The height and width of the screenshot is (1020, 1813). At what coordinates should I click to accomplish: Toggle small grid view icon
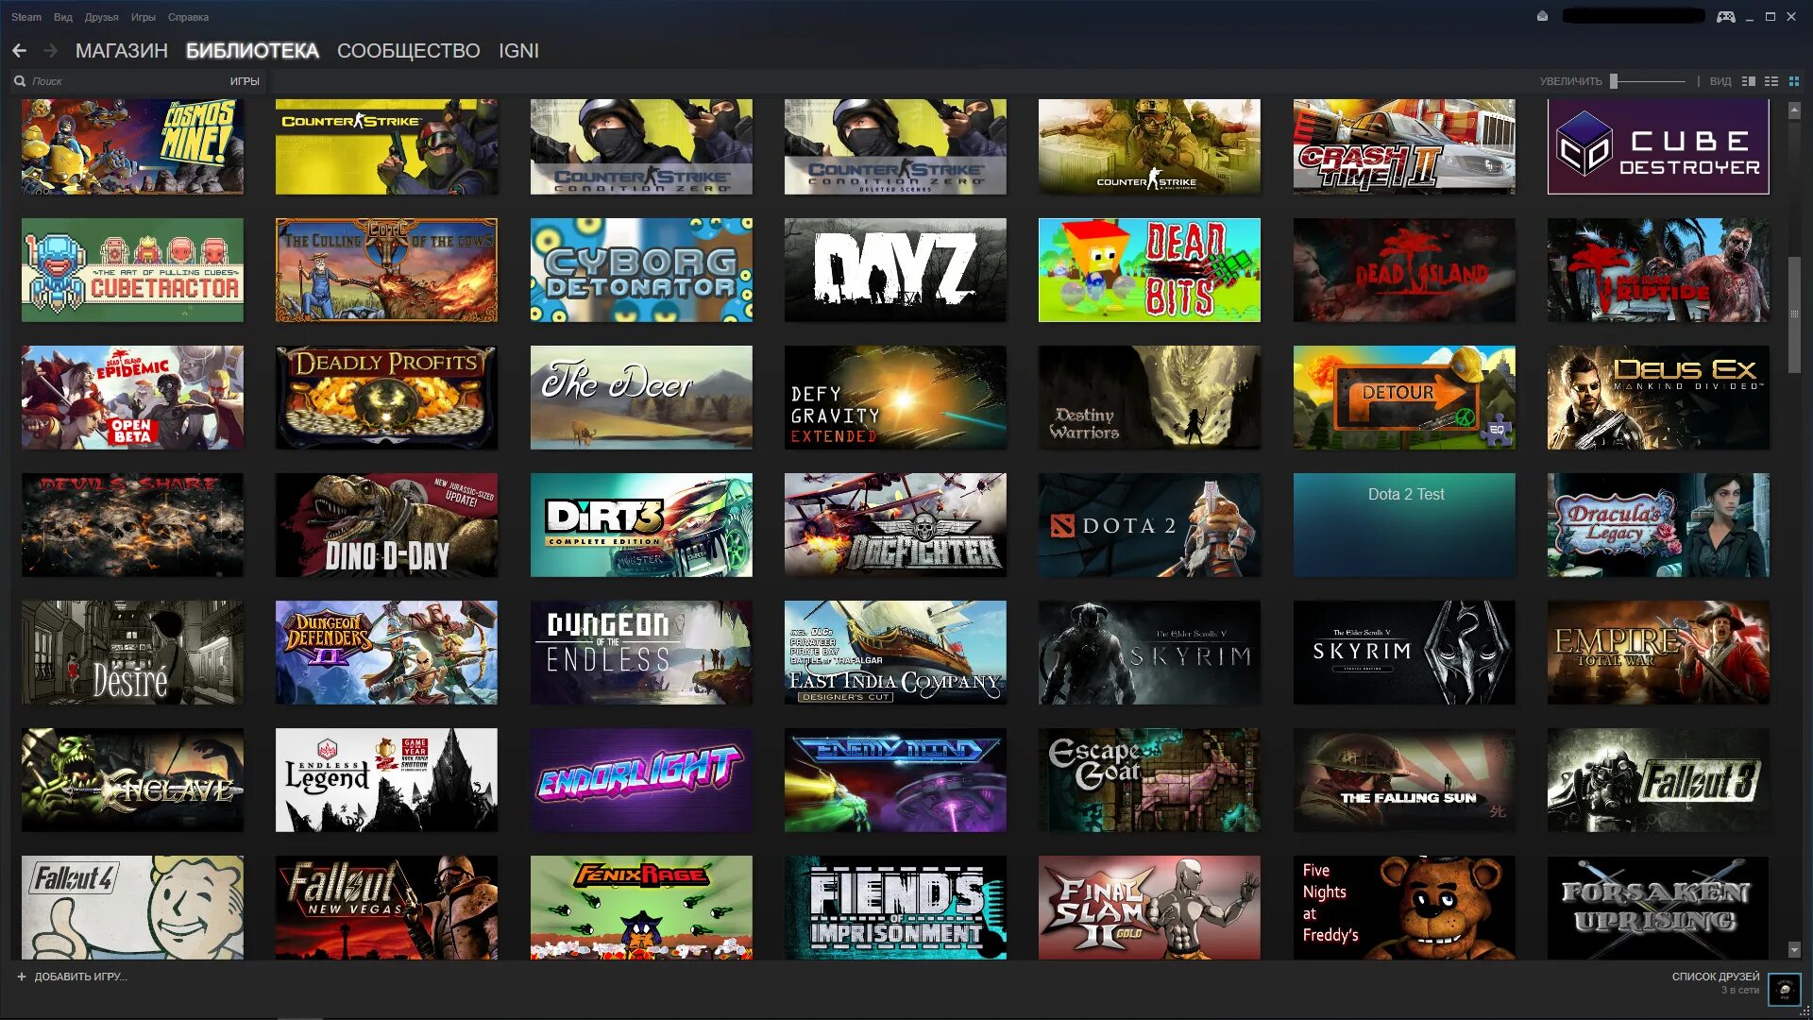pyautogui.click(x=1794, y=81)
